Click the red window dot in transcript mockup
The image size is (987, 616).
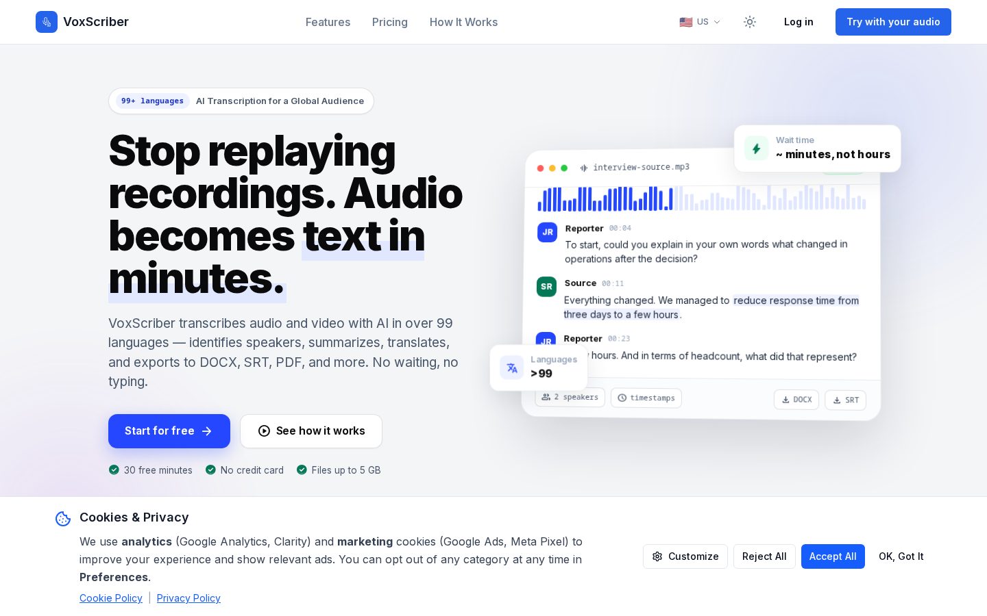[x=541, y=168]
